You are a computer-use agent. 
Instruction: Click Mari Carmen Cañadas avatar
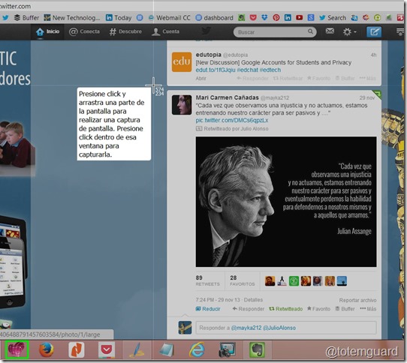coord(182,105)
